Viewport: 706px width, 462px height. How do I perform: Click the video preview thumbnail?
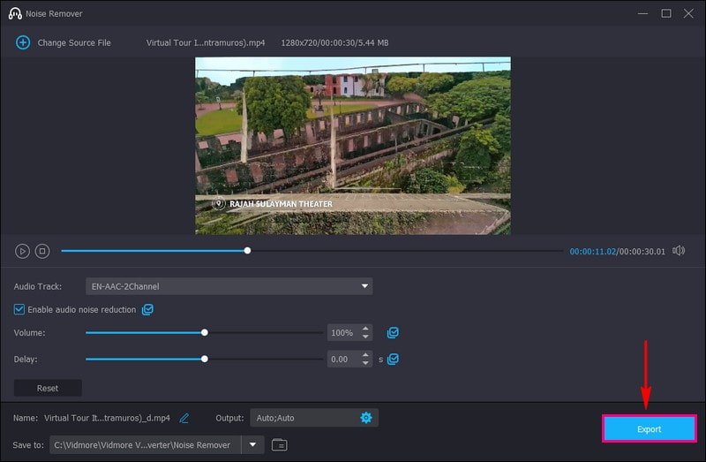tap(352, 146)
